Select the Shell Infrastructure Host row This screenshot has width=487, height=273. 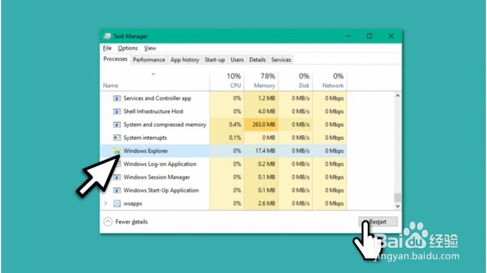224,111
